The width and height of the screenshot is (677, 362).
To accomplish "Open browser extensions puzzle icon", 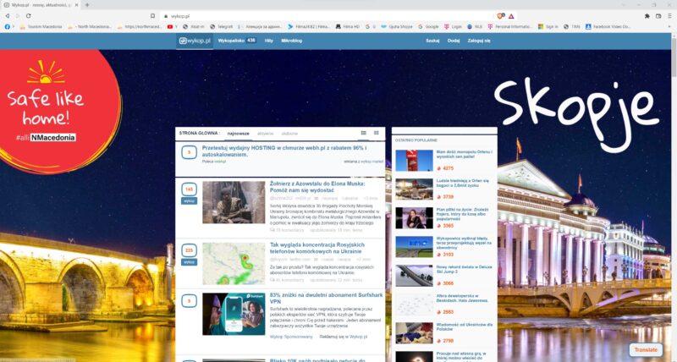I will pos(647,15).
